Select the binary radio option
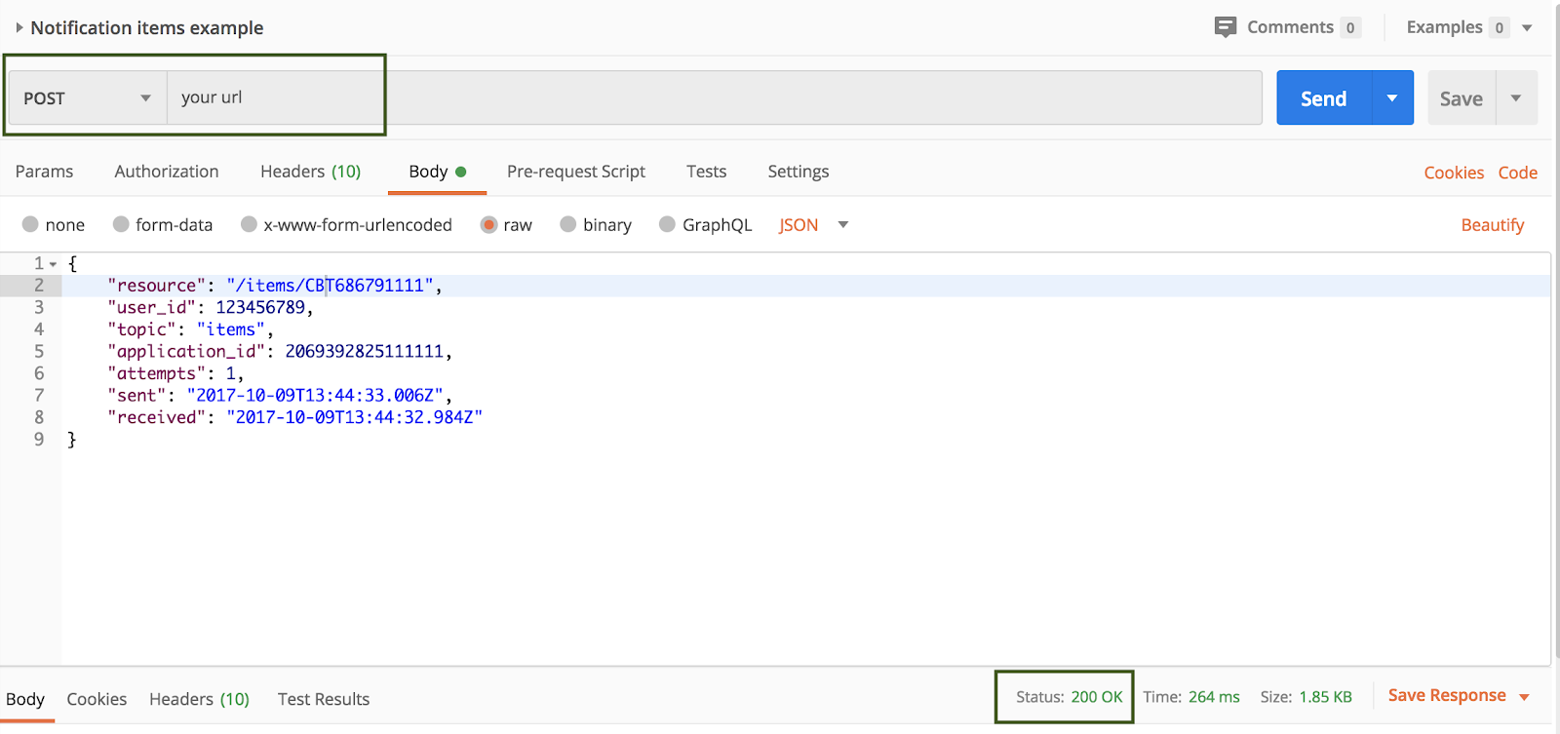1560x734 pixels. click(x=567, y=224)
